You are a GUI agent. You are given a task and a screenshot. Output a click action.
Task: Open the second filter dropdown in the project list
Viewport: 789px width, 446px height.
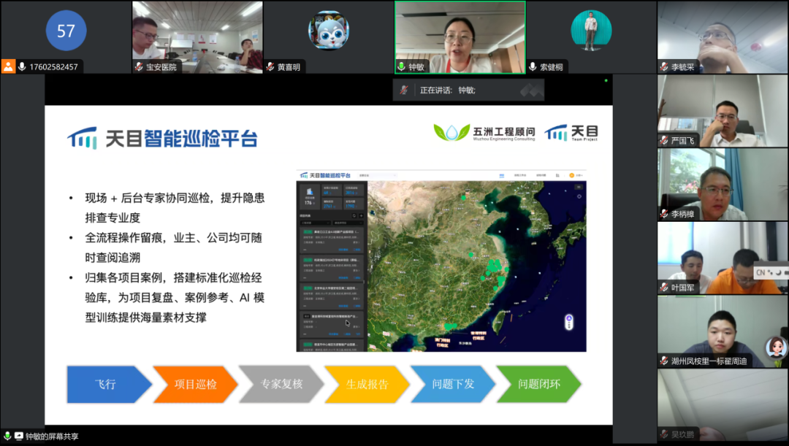(x=348, y=223)
